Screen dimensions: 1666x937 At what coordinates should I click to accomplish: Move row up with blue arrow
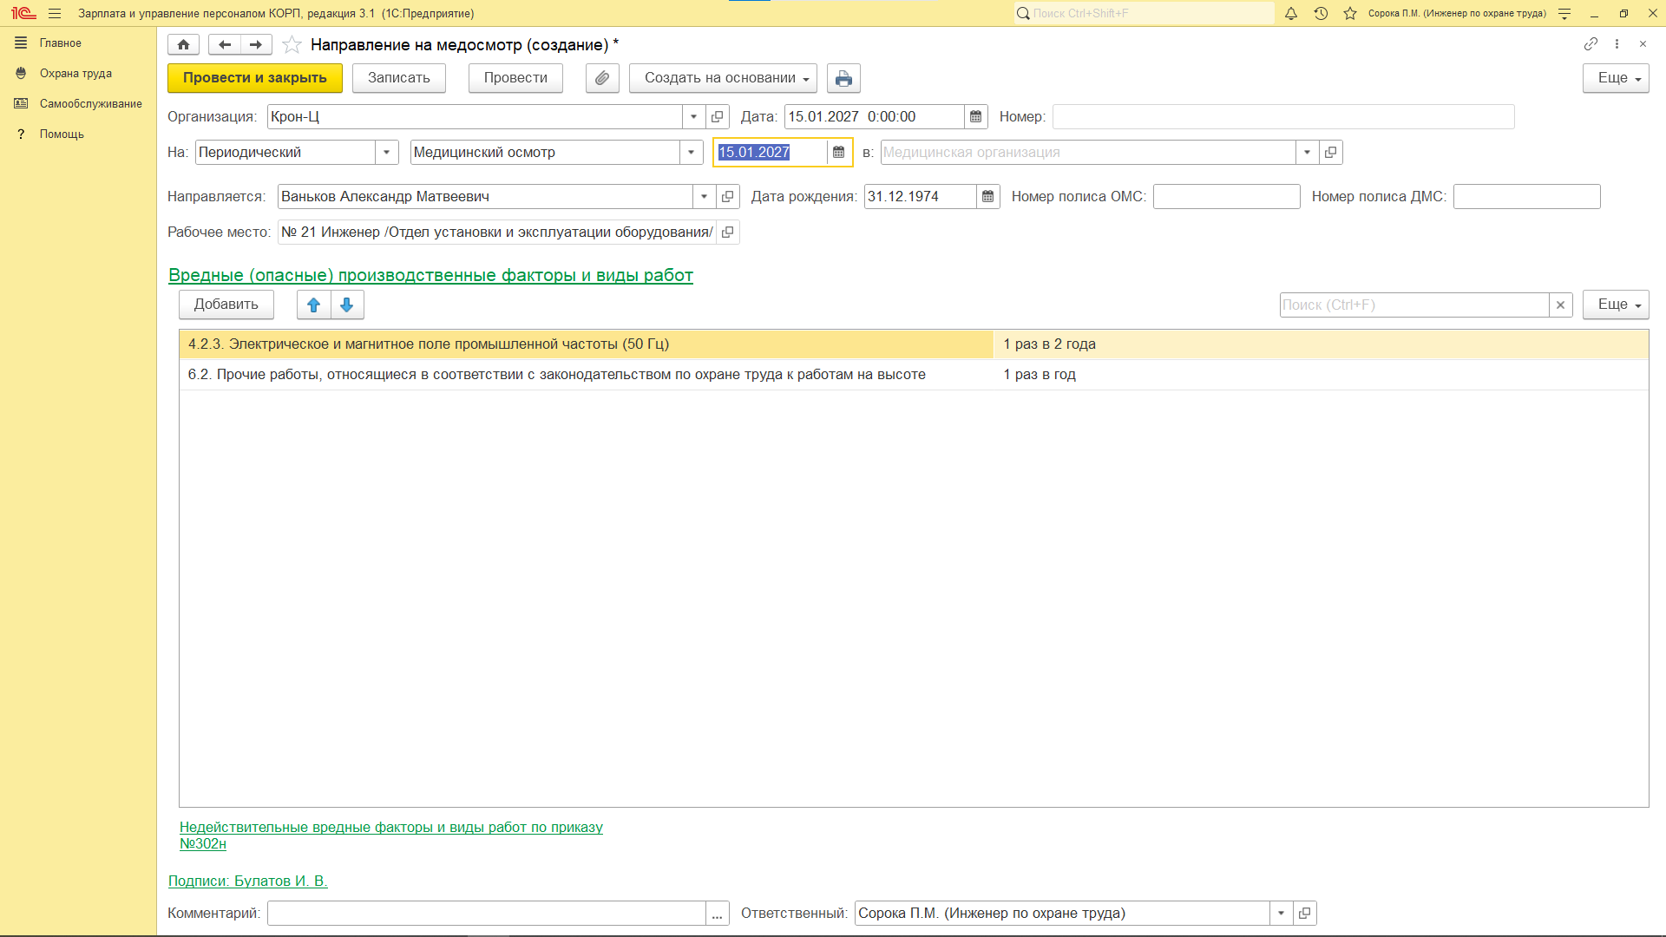pyautogui.click(x=313, y=305)
